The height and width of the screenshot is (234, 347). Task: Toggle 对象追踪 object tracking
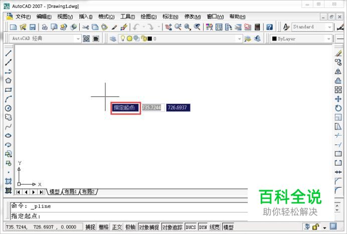(x=172, y=227)
